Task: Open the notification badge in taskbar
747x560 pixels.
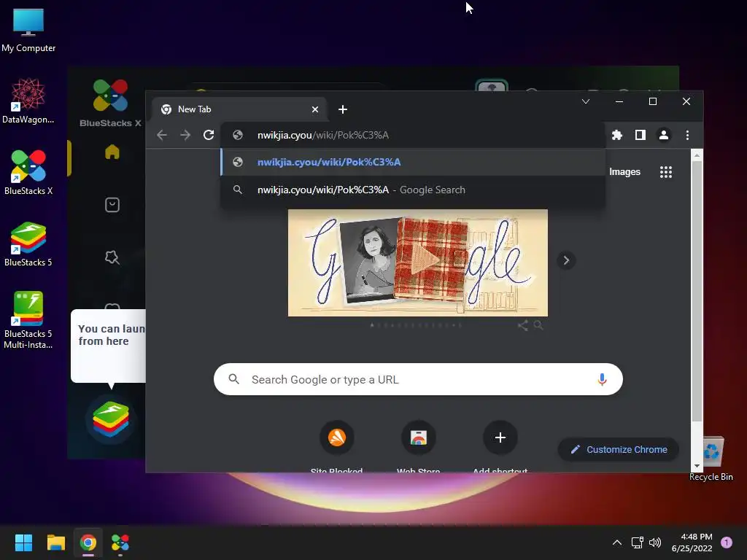Action: (x=727, y=542)
